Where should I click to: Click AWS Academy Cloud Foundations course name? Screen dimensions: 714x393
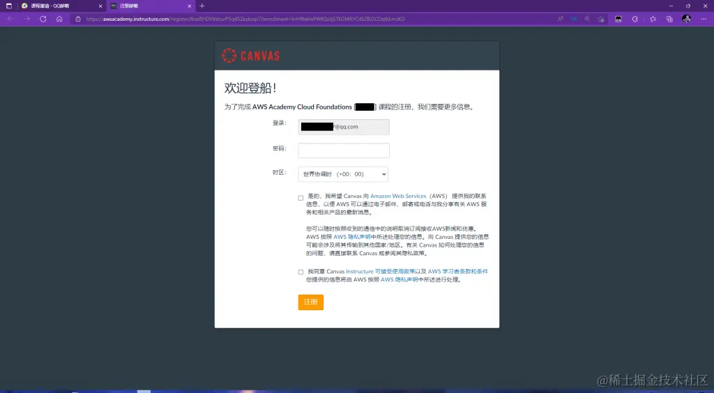[303, 107]
